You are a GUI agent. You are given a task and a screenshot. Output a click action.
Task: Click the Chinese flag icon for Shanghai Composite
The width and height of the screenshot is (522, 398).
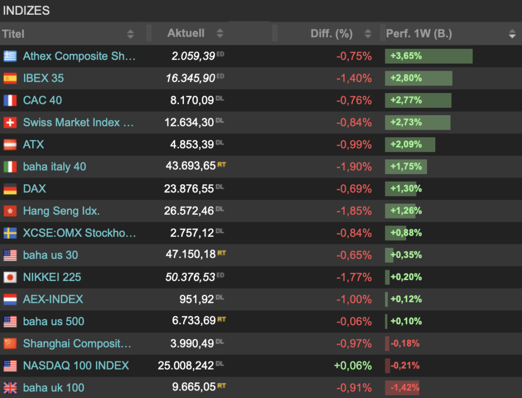point(10,343)
